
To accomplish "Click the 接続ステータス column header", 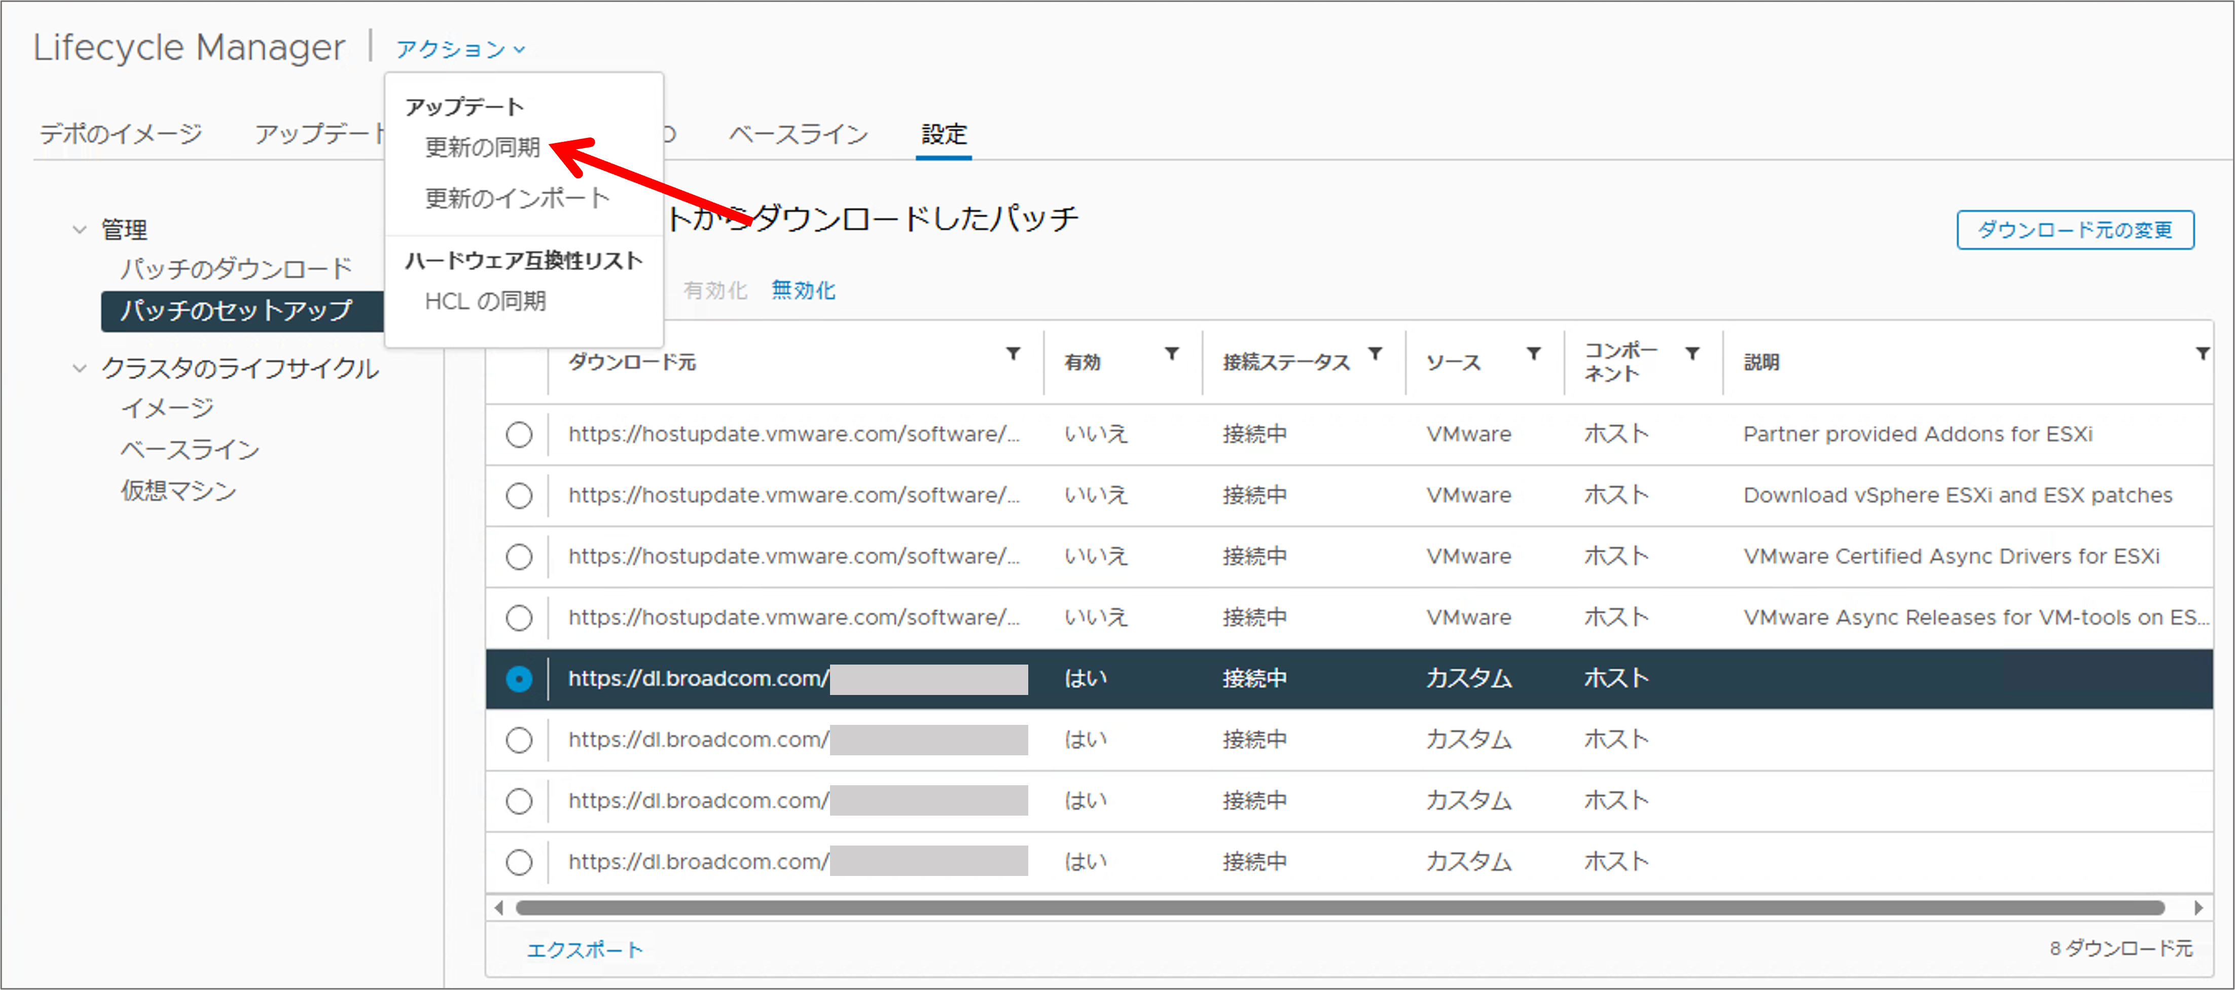I will pos(1286,362).
